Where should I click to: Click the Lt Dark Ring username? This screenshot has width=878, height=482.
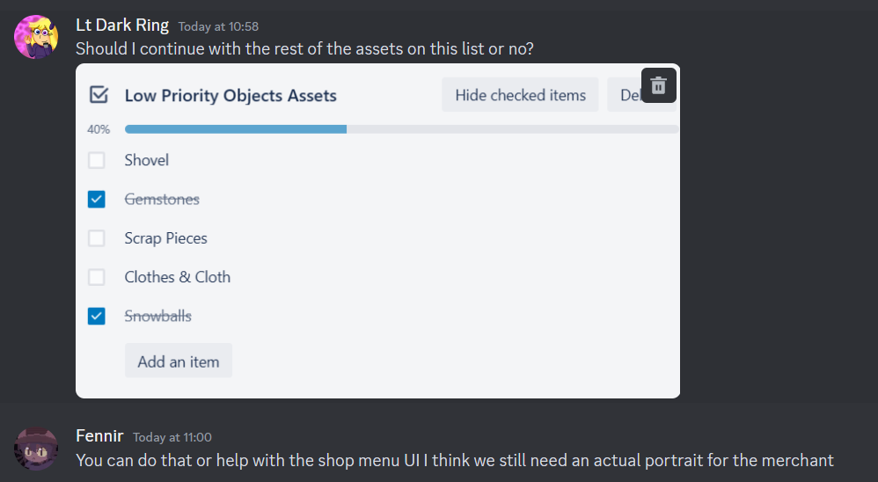(122, 26)
